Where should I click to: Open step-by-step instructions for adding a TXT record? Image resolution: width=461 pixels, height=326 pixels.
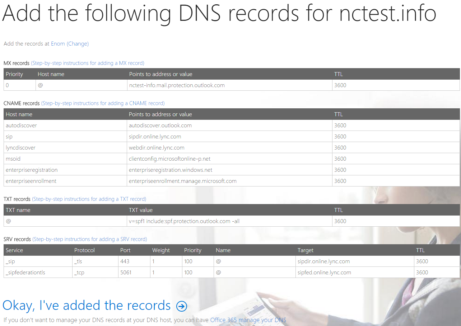[x=89, y=199]
